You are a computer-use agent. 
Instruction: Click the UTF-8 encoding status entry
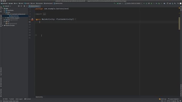click(x=168, y=101)
